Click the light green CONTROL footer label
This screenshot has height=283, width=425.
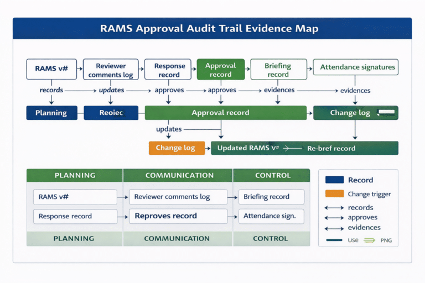point(270,239)
